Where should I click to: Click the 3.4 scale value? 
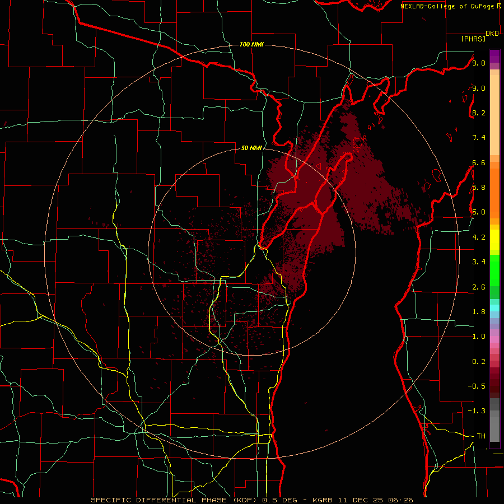tap(479, 262)
